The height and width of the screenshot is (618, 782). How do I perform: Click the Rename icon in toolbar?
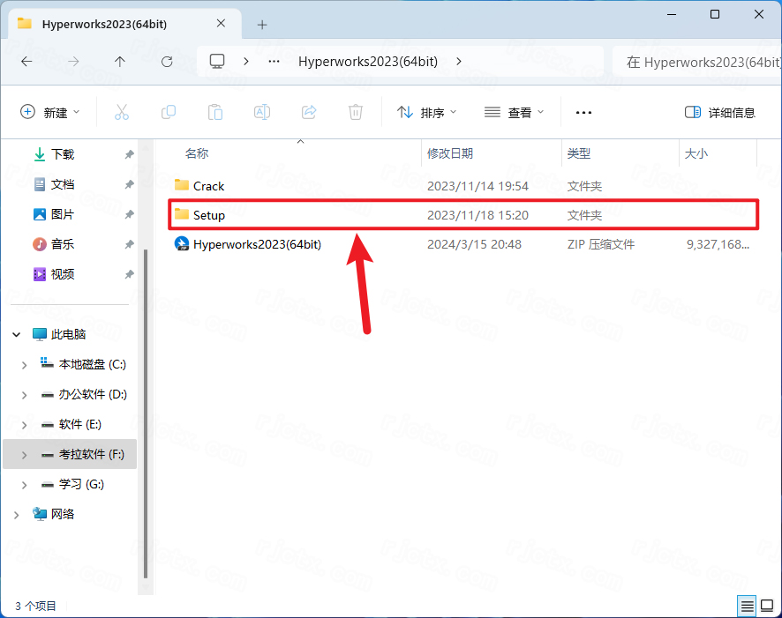coord(262,112)
